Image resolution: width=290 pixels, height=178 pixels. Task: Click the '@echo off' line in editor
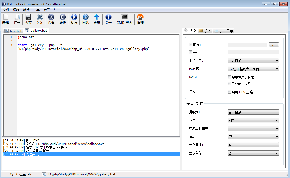coord(26,37)
